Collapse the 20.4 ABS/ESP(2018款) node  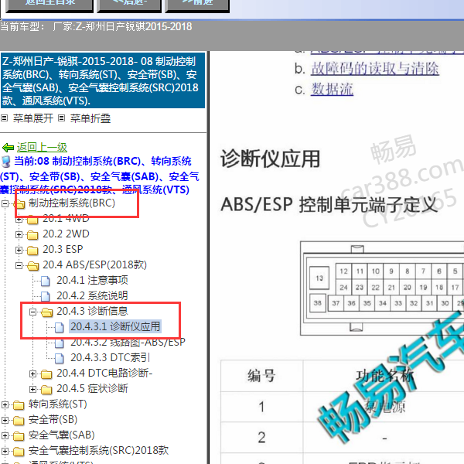19,265
